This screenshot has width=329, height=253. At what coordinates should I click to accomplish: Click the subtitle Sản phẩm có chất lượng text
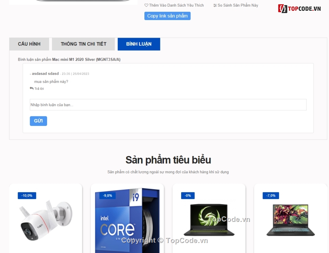coord(168,172)
